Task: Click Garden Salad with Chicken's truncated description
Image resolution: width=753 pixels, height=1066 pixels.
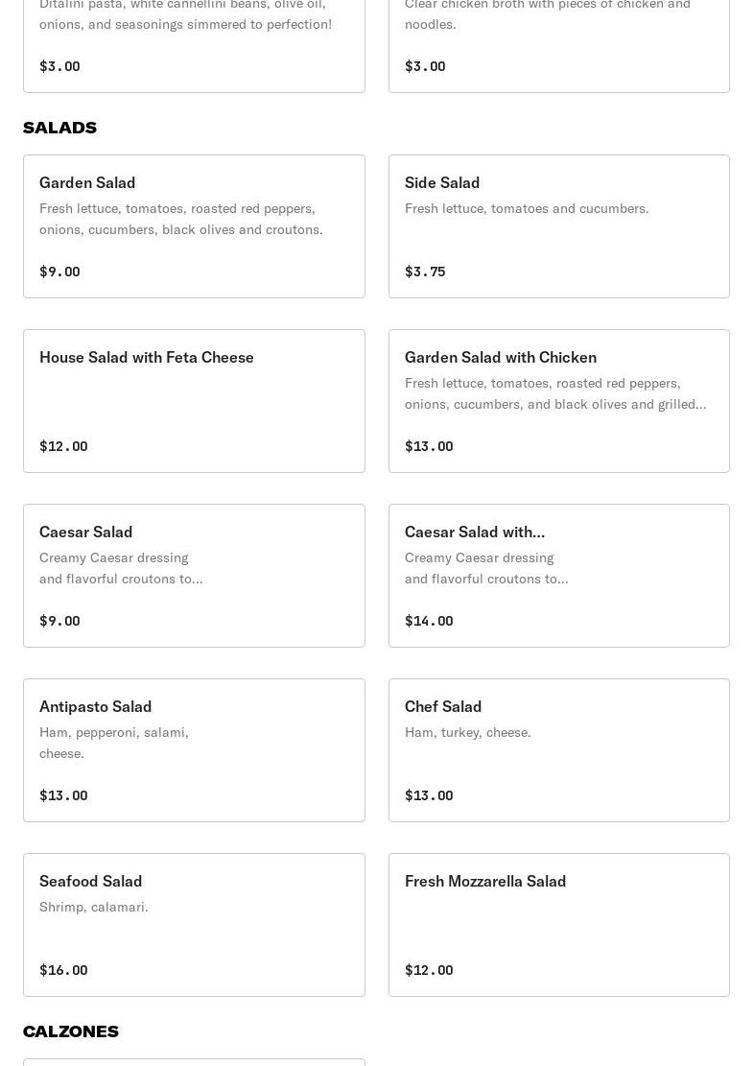Action: (x=555, y=393)
